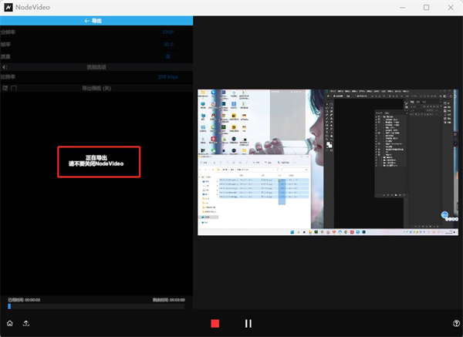The width and height of the screenshot is (463, 337).
Task: Change the 30.0 frame rate value
Action: (x=167, y=45)
